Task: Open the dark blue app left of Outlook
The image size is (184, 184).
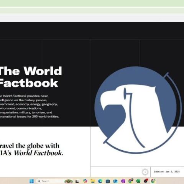Action: (x=108, y=181)
